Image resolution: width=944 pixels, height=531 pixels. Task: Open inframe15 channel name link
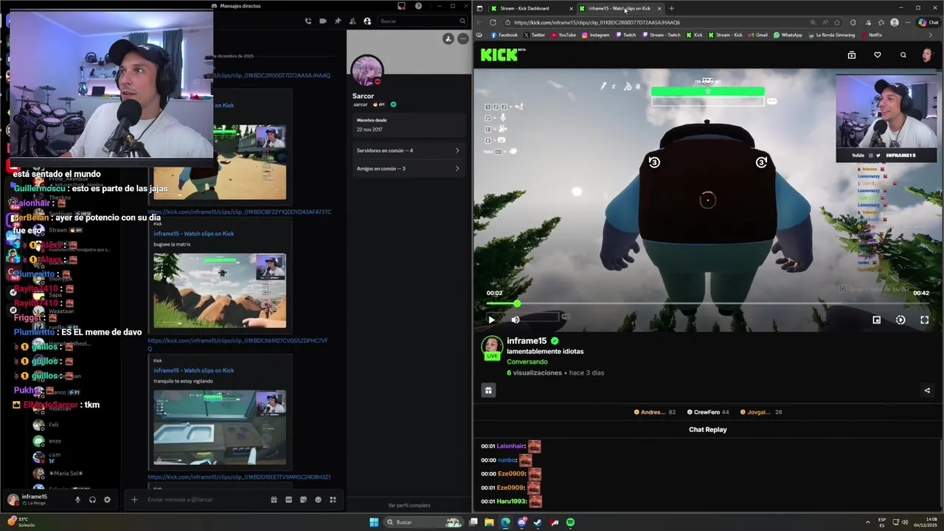pos(527,341)
